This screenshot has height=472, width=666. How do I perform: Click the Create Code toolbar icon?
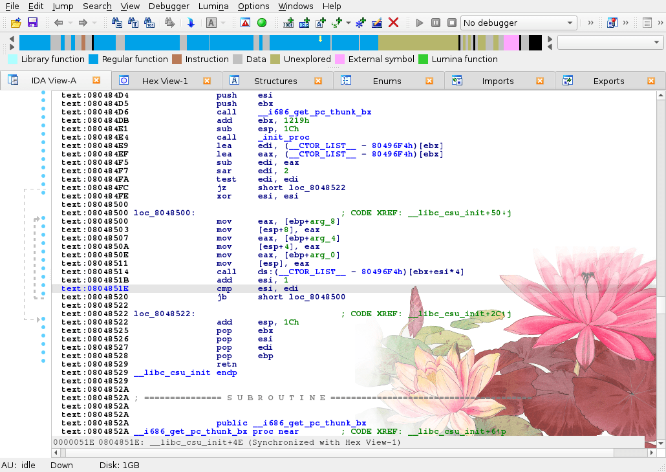[x=287, y=22]
